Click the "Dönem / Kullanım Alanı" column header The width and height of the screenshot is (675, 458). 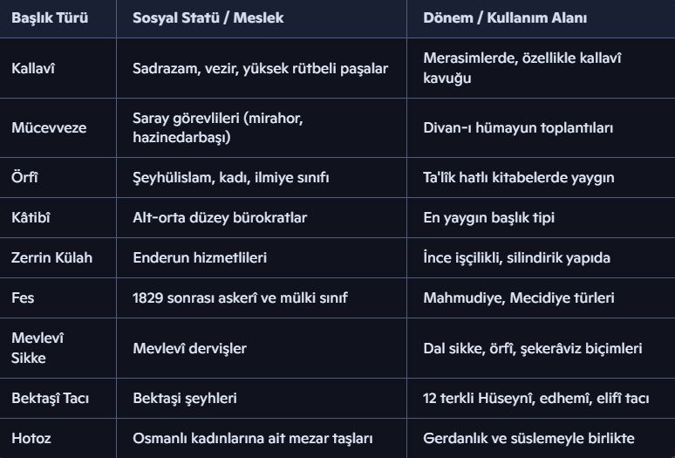tap(505, 17)
